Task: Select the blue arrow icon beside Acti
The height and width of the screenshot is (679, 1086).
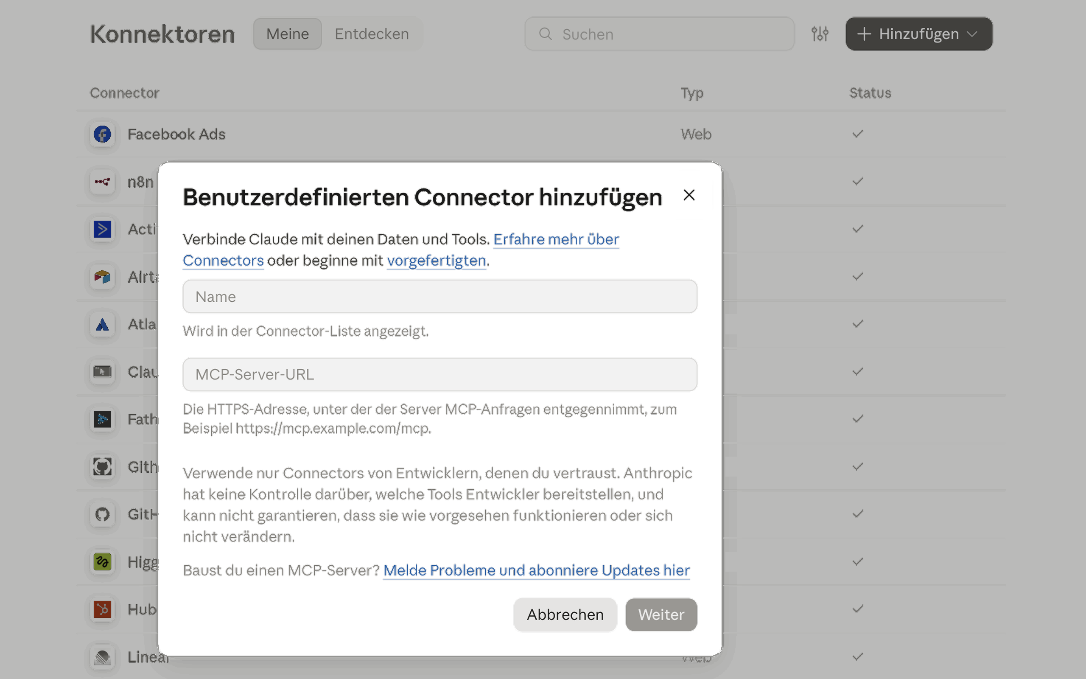Action: tap(102, 230)
